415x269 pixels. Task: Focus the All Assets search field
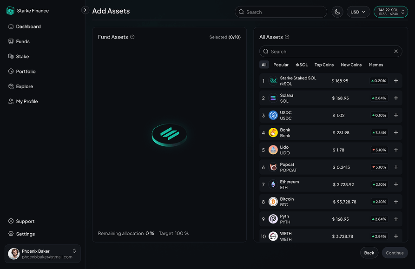[x=330, y=51]
